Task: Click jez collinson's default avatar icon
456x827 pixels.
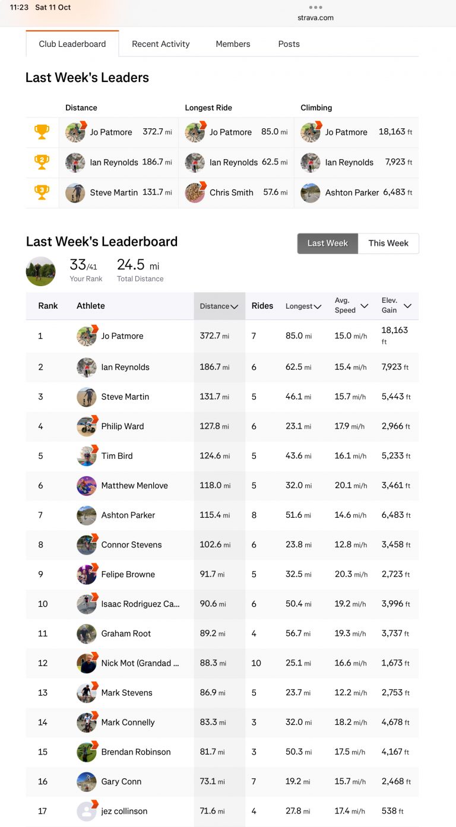Action: click(x=87, y=811)
